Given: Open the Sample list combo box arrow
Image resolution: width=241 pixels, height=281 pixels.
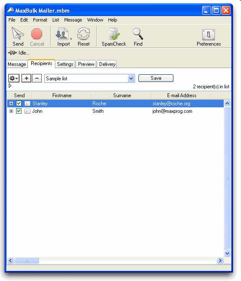Looking at the screenshot, I should click(x=131, y=79).
